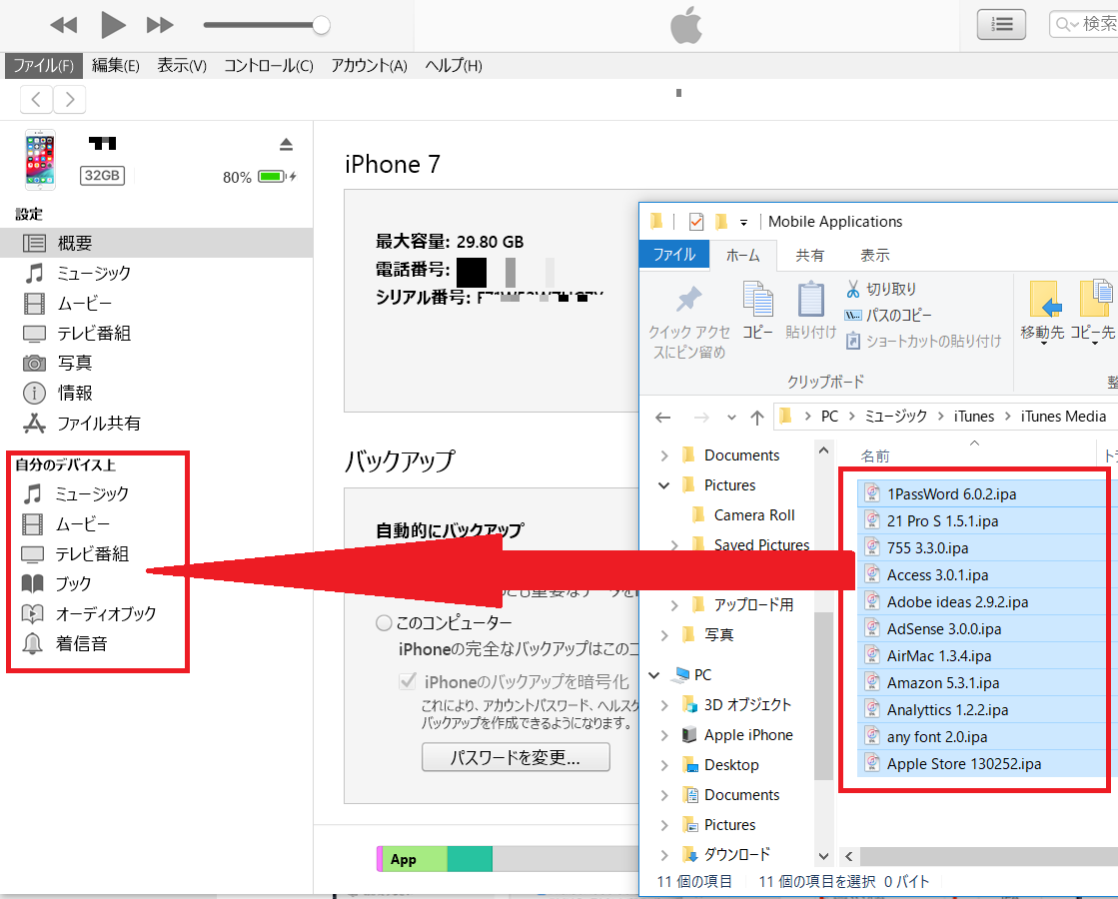Click the rewind button in iTunes
This screenshot has height=899, width=1118.
[x=64, y=26]
